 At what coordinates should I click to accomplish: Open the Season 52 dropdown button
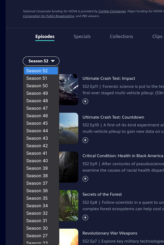(x=41, y=61)
